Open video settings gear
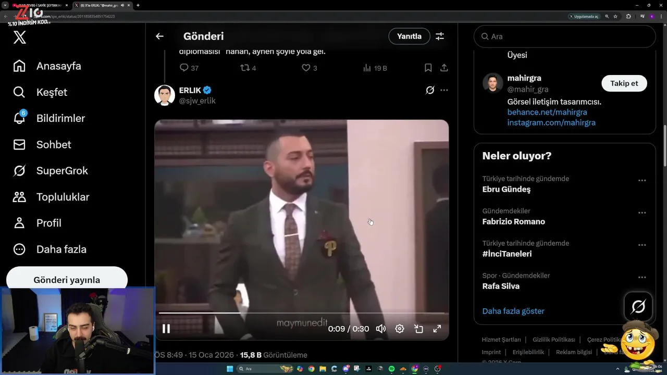Screen dimensions: 667x375 tap(400, 329)
